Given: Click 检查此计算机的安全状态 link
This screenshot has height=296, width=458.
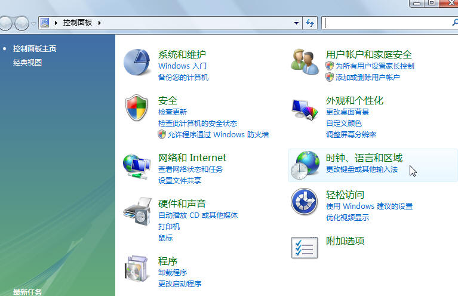Looking at the screenshot, I should pyautogui.click(x=198, y=123).
